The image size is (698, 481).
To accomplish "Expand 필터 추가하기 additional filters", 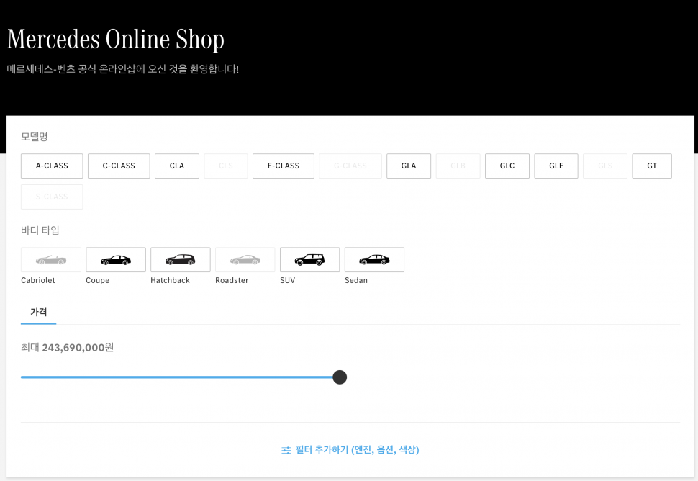I will pos(350,450).
